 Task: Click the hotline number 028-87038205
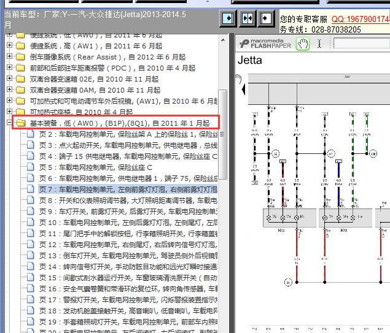tap(336, 30)
